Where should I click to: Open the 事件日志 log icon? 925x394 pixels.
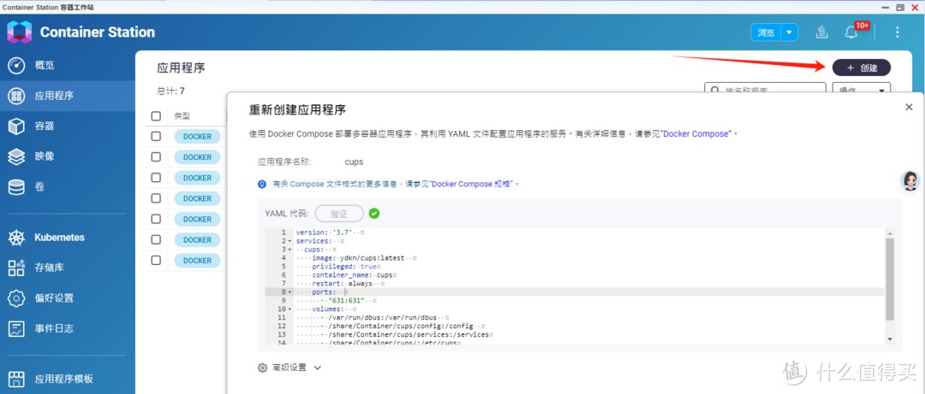click(16, 328)
